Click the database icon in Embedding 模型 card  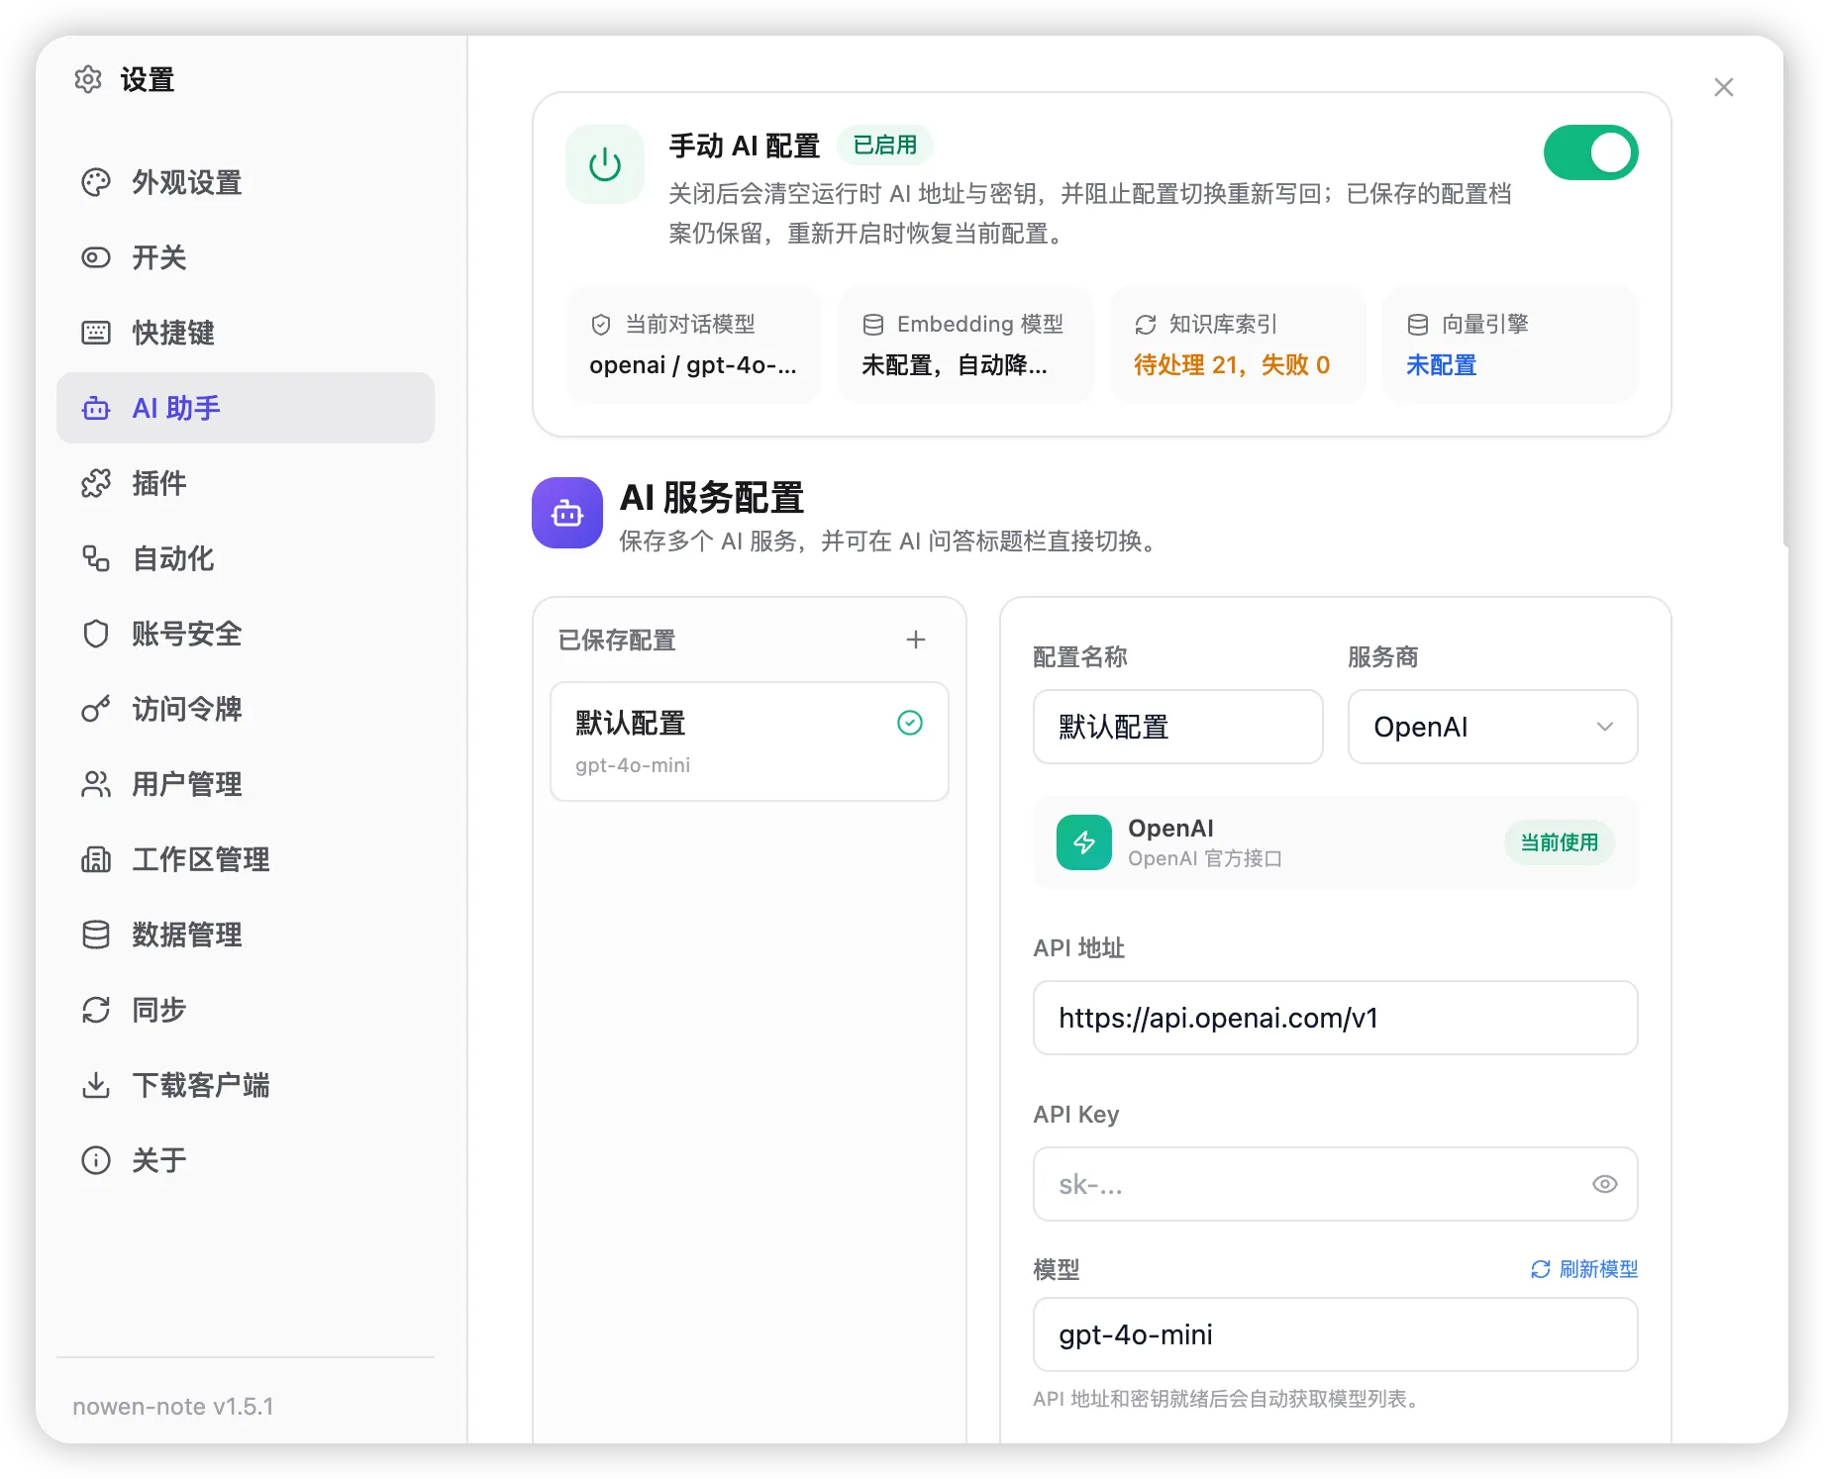click(873, 325)
